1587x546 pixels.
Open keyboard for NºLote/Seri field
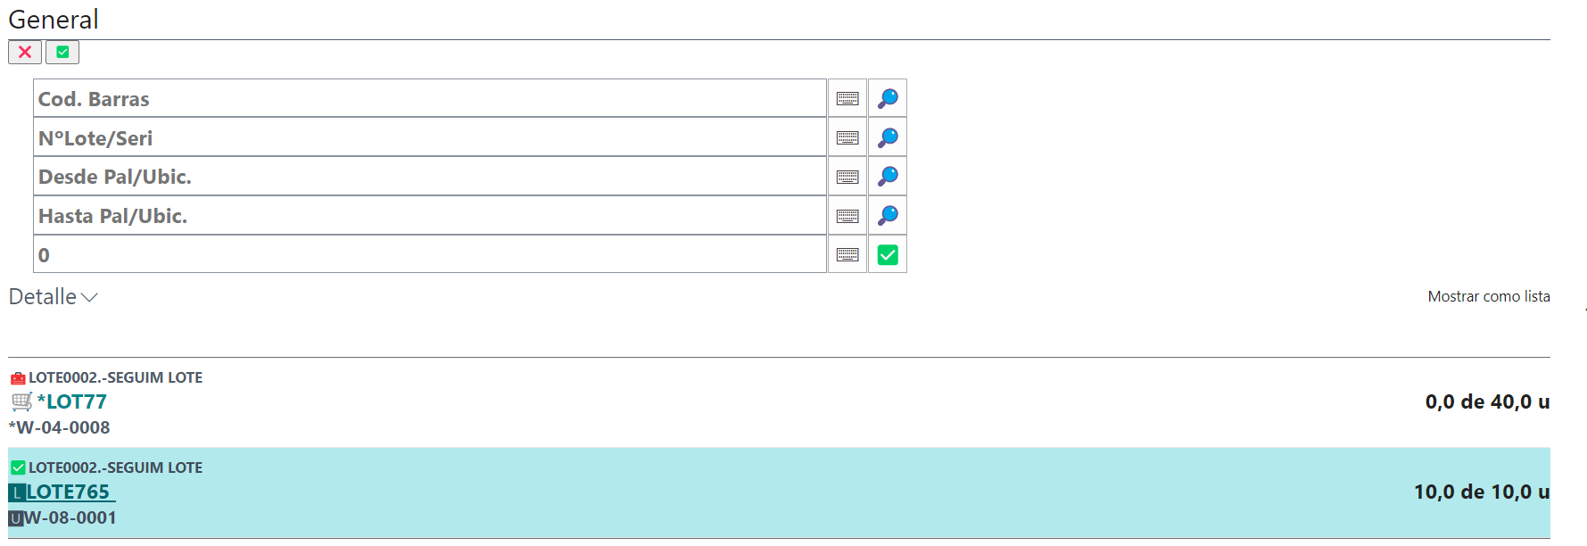pos(847,137)
